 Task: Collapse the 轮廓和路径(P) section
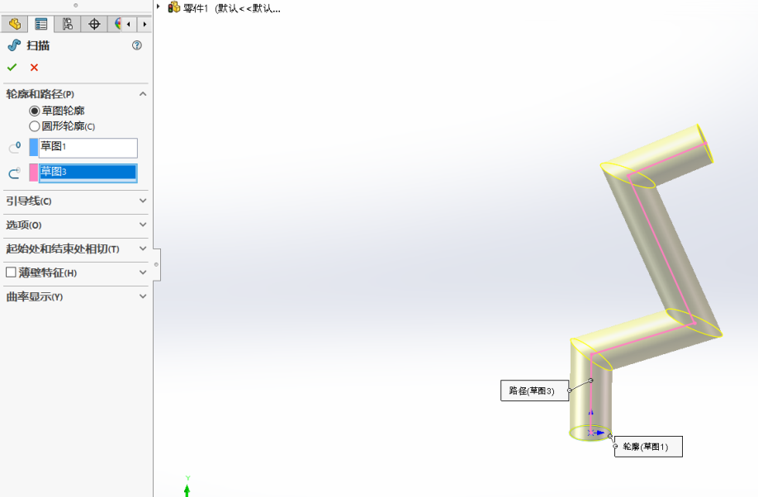click(x=143, y=94)
